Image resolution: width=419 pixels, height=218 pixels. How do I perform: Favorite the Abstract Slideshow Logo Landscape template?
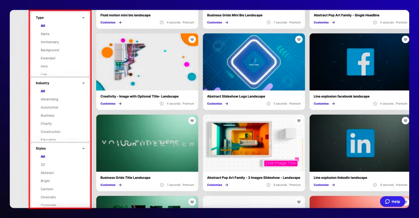tap(299, 40)
